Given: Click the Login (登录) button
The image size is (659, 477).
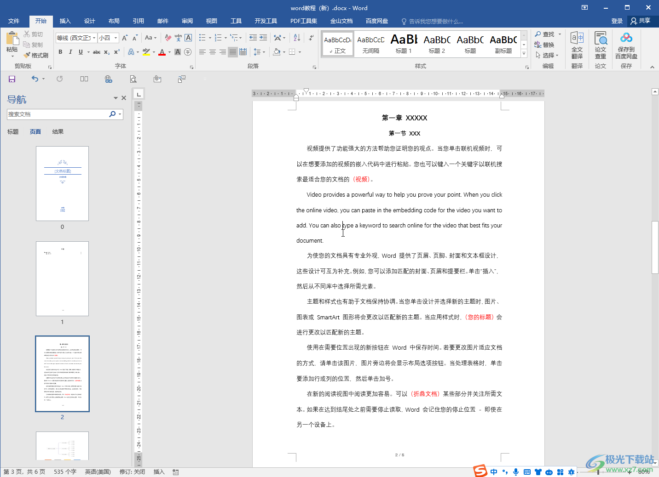Looking at the screenshot, I should pyautogui.click(x=617, y=21).
